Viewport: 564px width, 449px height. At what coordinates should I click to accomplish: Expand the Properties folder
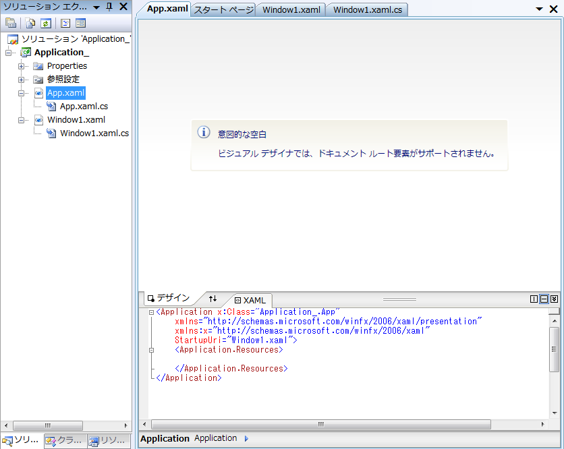click(x=21, y=66)
